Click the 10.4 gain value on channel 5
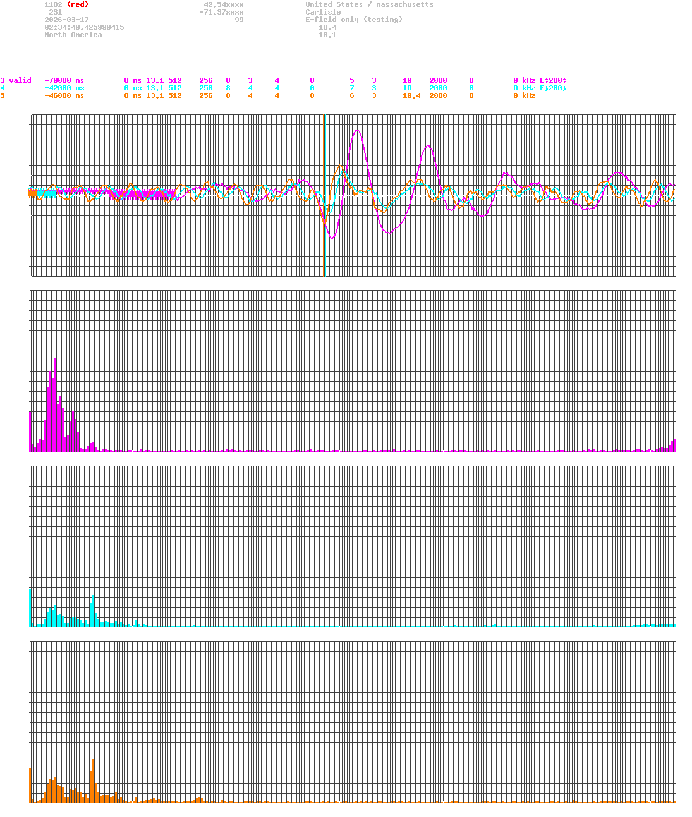Viewport: 692px width, 817px height. tap(411, 96)
